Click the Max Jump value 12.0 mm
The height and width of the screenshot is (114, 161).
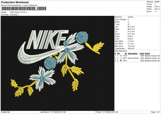(x=131, y=46)
